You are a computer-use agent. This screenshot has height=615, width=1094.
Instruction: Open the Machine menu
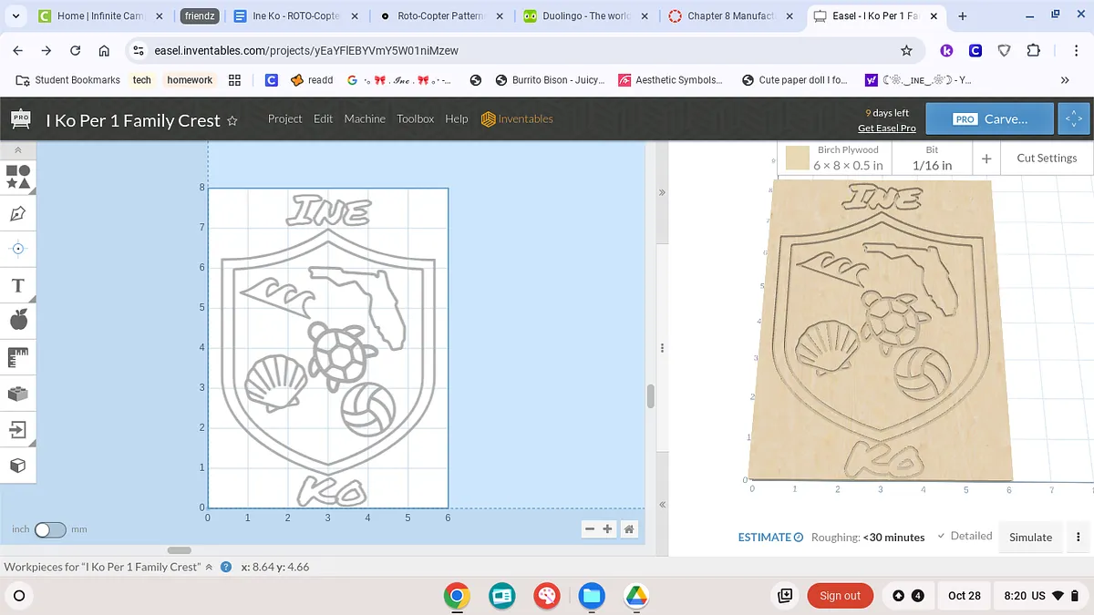tap(365, 119)
